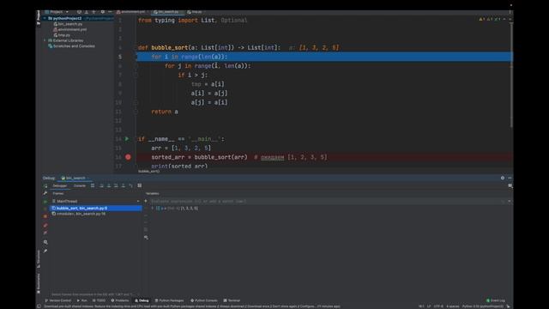Select frame bubble_sort, bin_search.py:5

tap(96, 208)
